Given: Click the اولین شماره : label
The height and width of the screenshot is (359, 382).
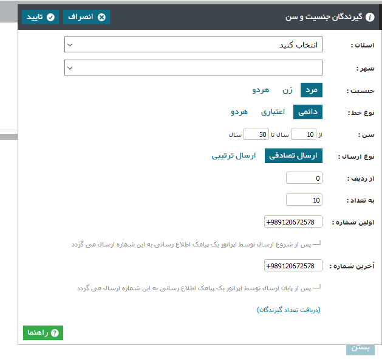Looking at the screenshot, I should (353, 222).
